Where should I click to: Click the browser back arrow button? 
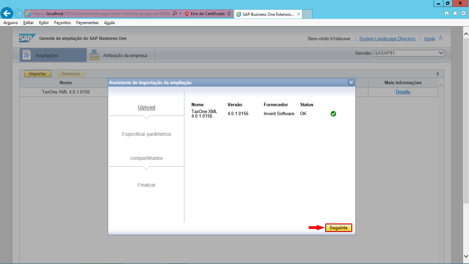[7, 13]
